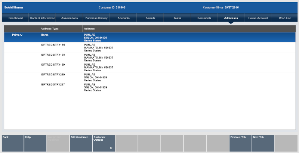
Task: Select the GIFTREGISTRY297 address row
Action: click(150, 87)
